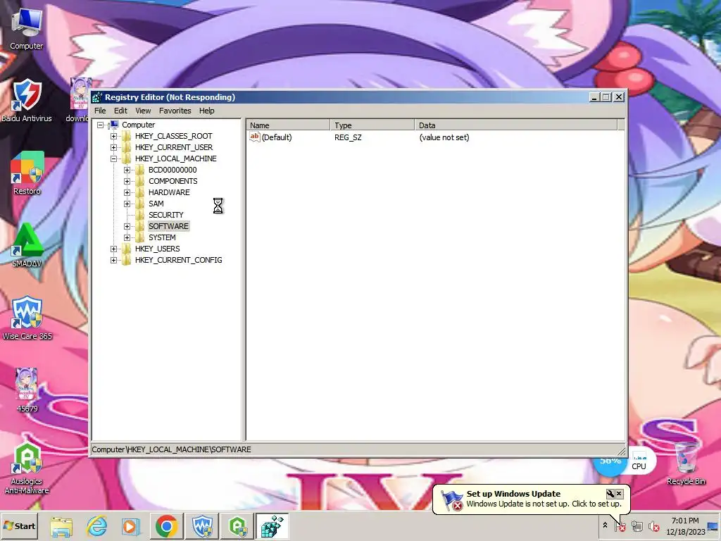Click the REG_SZ type cell
Image resolution: width=721 pixels, height=541 pixels.
pyautogui.click(x=348, y=137)
